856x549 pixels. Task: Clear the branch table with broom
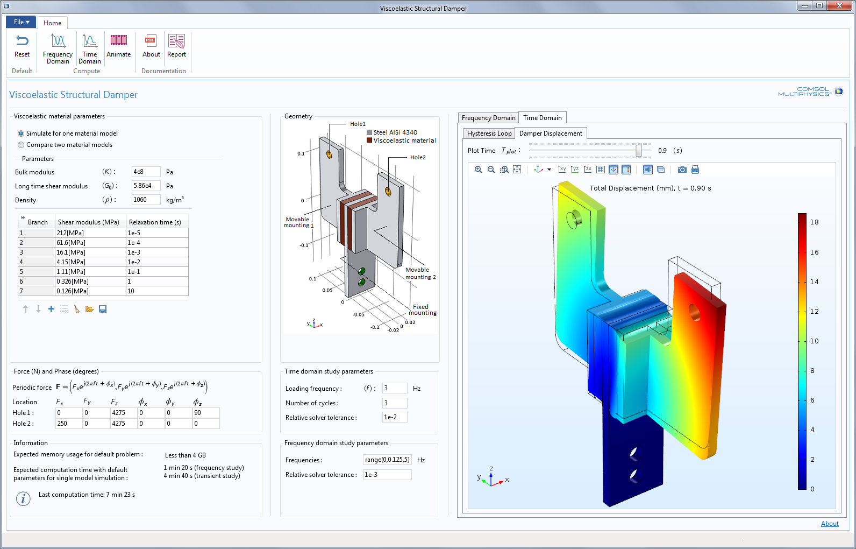(77, 309)
